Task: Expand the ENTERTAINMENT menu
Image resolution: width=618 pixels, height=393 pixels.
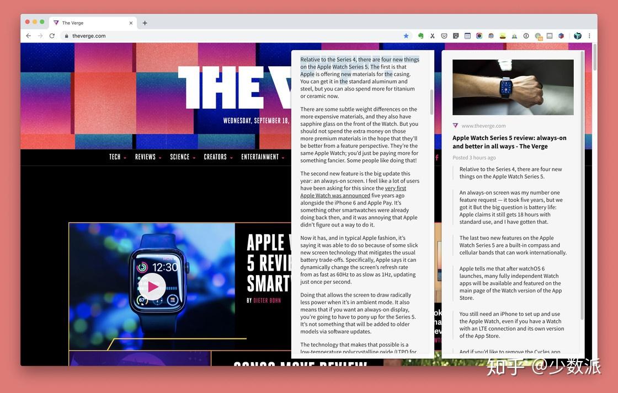Action: pyautogui.click(x=263, y=157)
